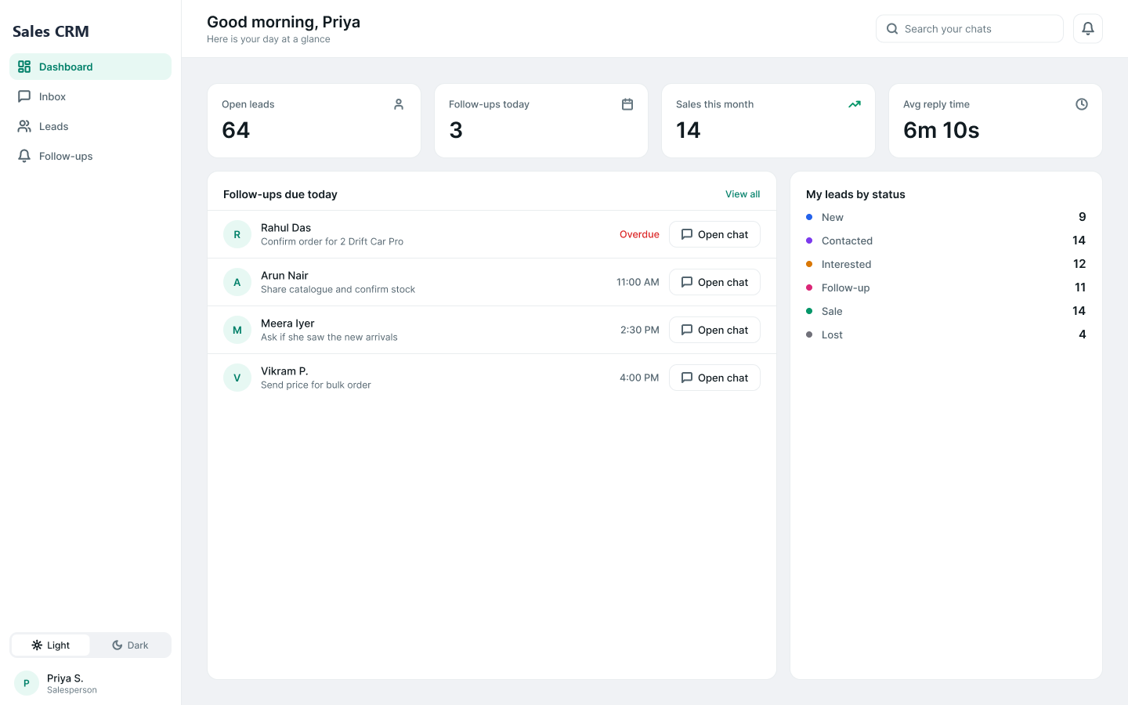Open chat with Rahul Das
Screen dimensions: 1128x705
(714, 234)
